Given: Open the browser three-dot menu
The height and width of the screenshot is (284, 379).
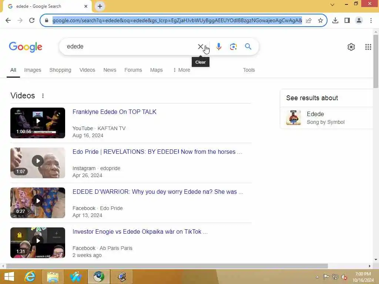Looking at the screenshot, I should 371,20.
